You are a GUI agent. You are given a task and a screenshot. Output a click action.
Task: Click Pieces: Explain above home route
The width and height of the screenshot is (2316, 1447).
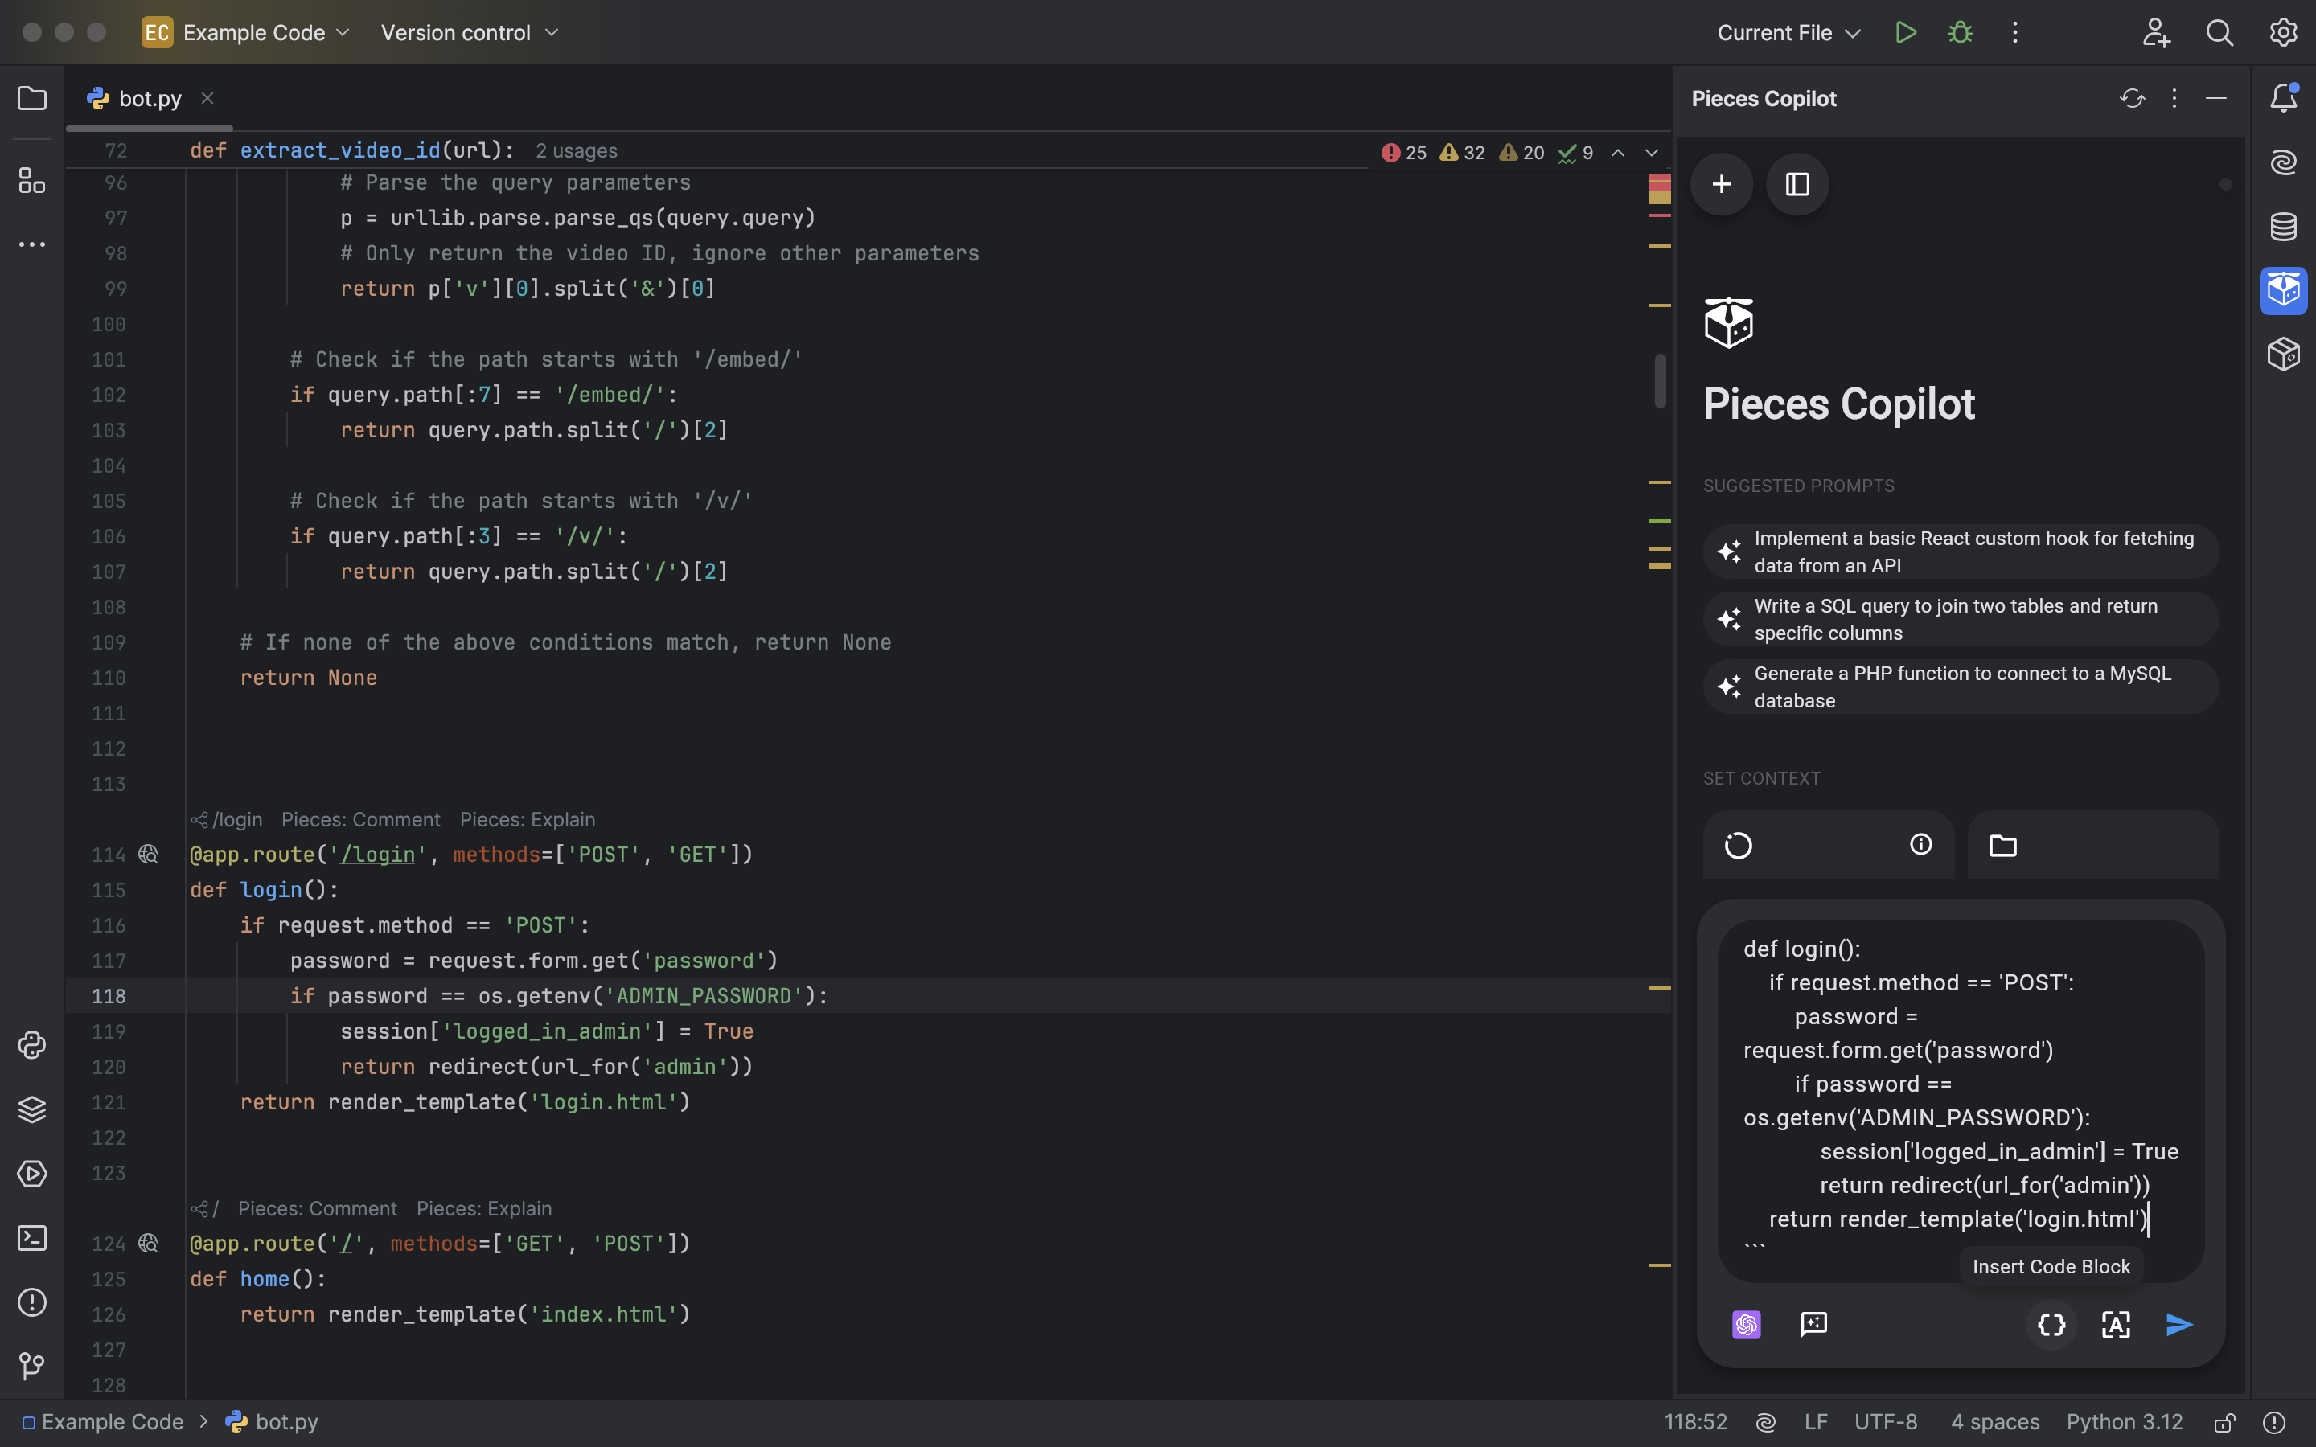pyautogui.click(x=484, y=1209)
